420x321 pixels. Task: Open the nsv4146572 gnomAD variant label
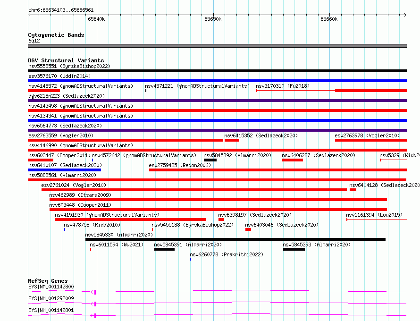pos(81,86)
